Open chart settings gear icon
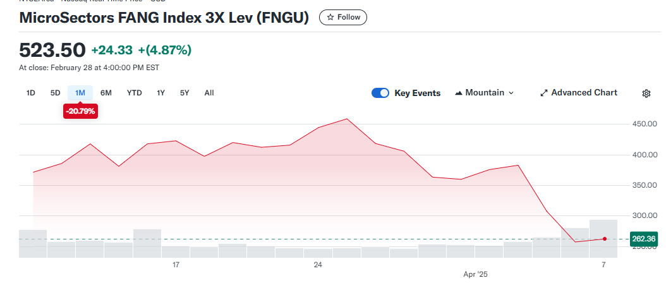The width and height of the screenshot is (666, 290). point(646,94)
